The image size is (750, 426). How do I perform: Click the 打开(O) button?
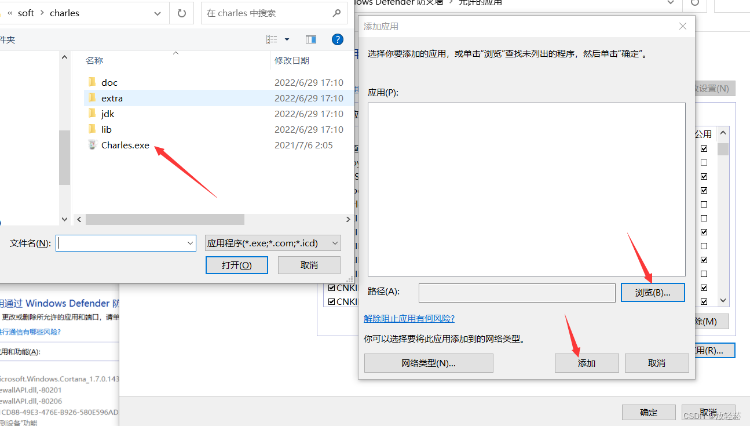[x=237, y=265]
